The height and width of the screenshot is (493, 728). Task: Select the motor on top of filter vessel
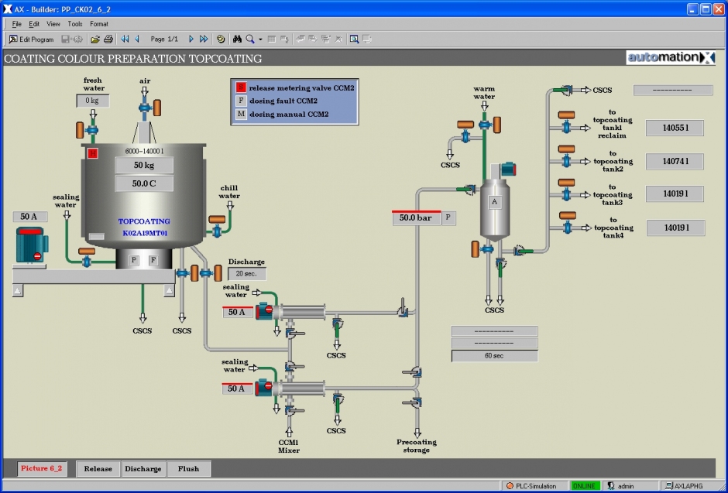(507, 169)
